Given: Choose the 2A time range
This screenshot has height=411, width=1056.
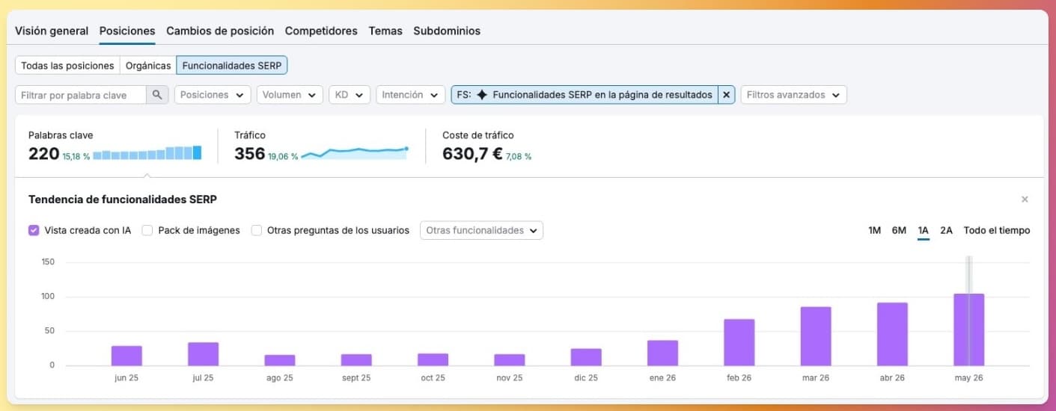Looking at the screenshot, I should coord(946,230).
